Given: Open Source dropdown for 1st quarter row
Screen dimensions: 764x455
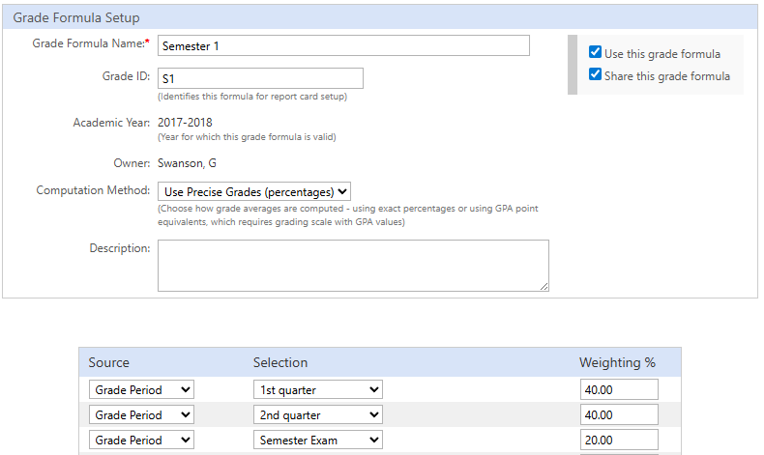Looking at the screenshot, I should pyautogui.click(x=141, y=389).
